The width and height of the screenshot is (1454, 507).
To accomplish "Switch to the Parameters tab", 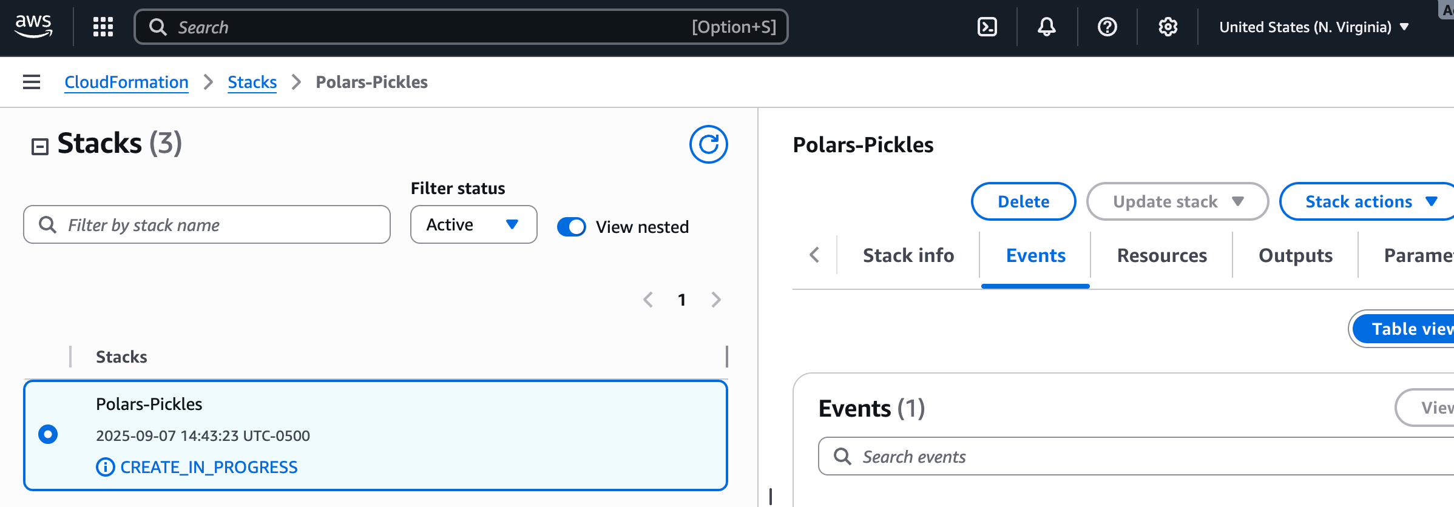I will click(x=1419, y=255).
